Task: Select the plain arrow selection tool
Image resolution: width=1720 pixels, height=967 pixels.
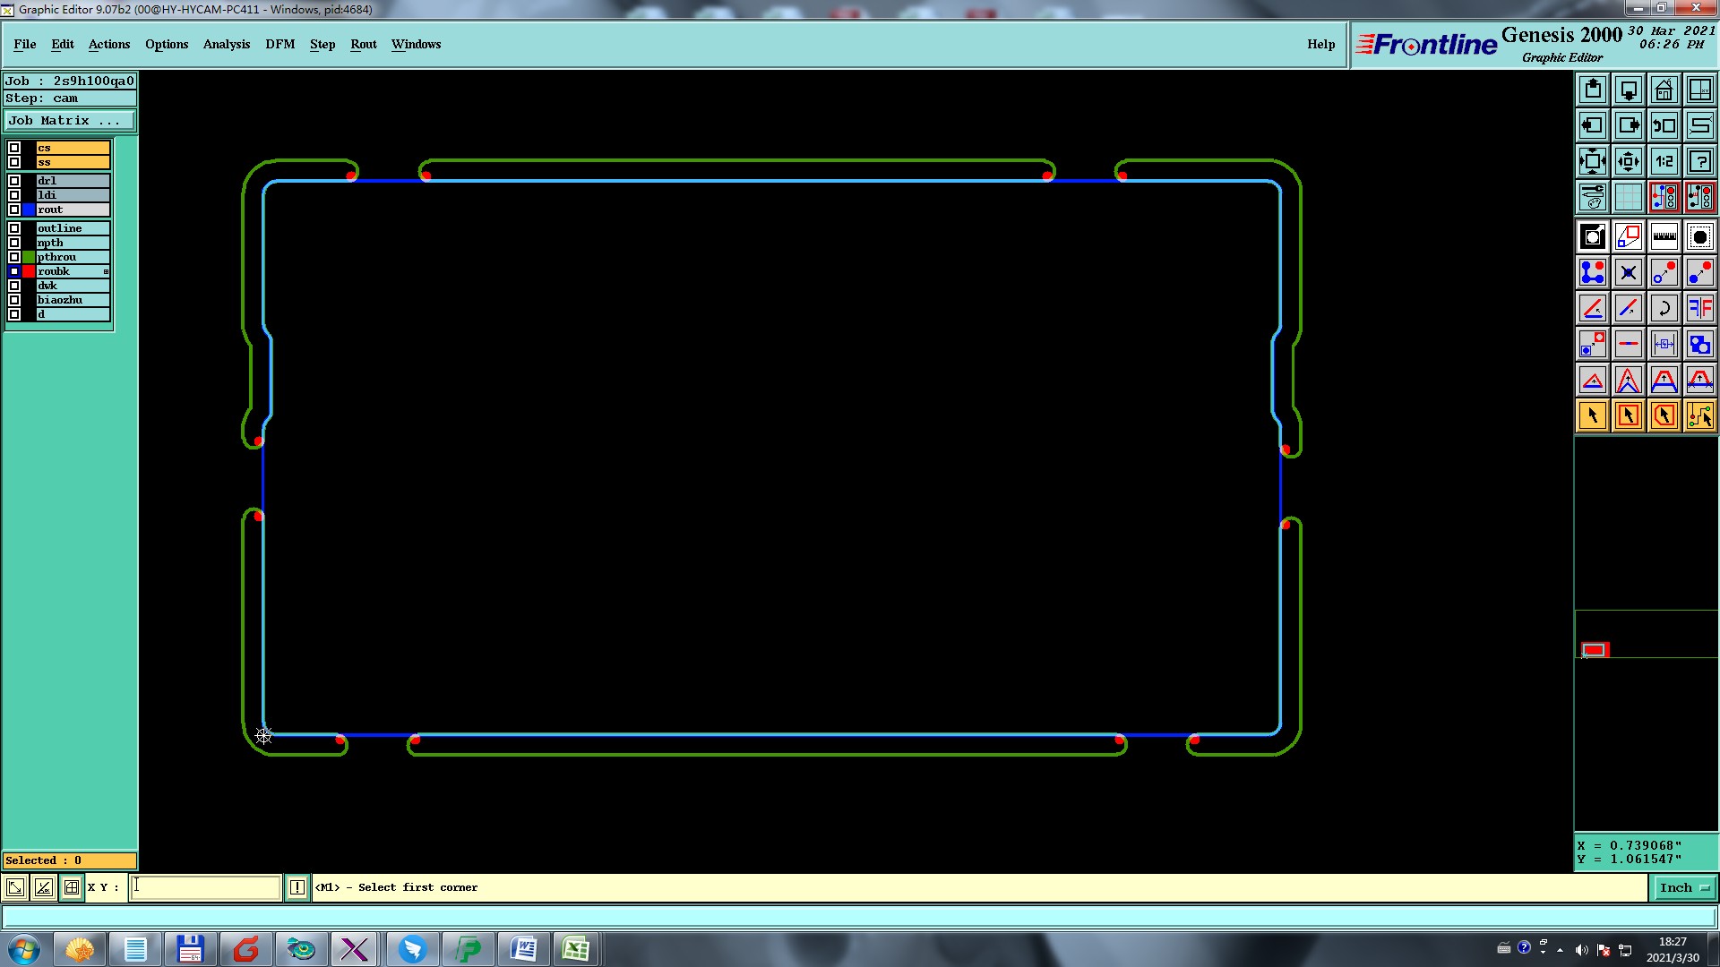Action: point(1592,415)
